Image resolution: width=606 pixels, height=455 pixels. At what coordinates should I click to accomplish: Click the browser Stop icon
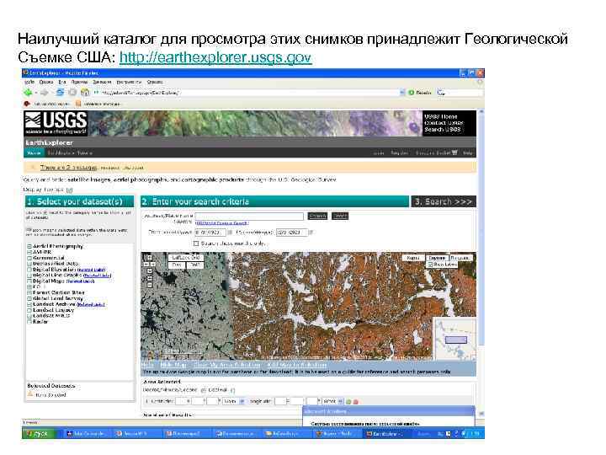coord(72,93)
